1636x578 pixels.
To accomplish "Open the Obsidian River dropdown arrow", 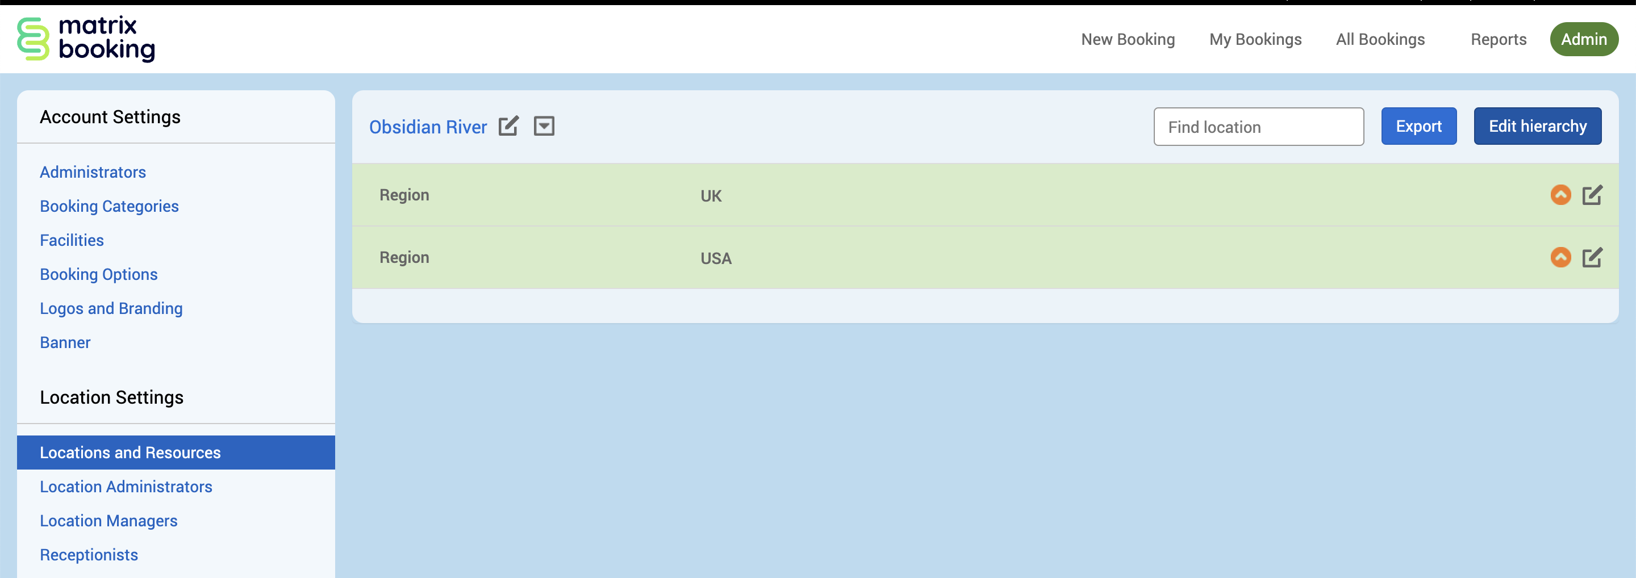I will click(544, 126).
